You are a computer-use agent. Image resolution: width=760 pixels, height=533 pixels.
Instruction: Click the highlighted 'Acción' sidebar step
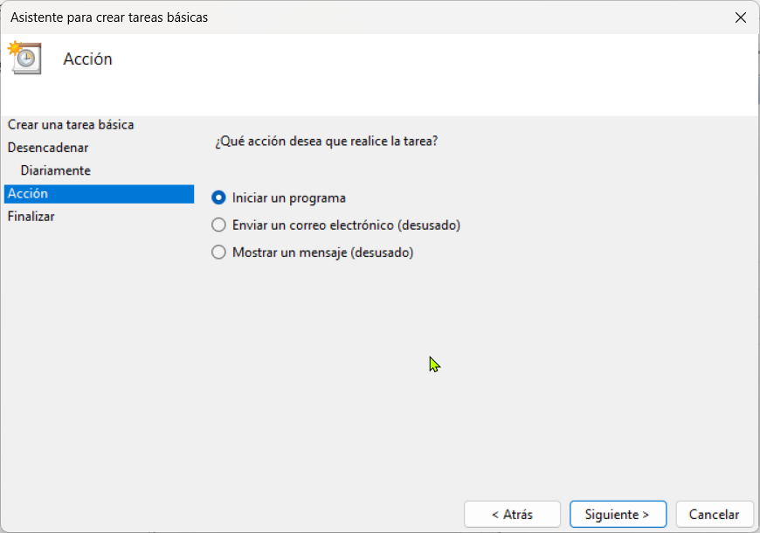pos(28,193)
